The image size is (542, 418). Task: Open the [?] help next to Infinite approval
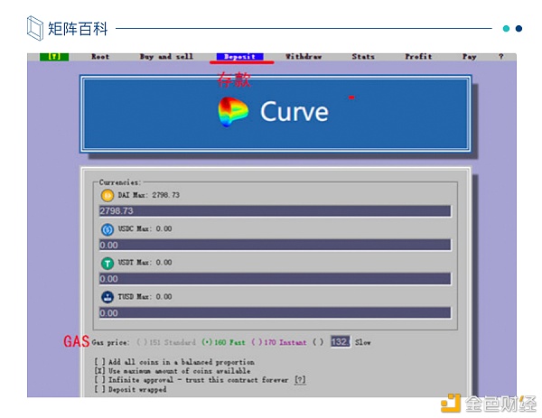[300, 380]
